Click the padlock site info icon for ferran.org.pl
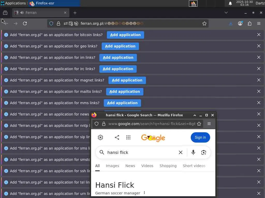The height and width of the screenshot is (198, 265). 58,23
